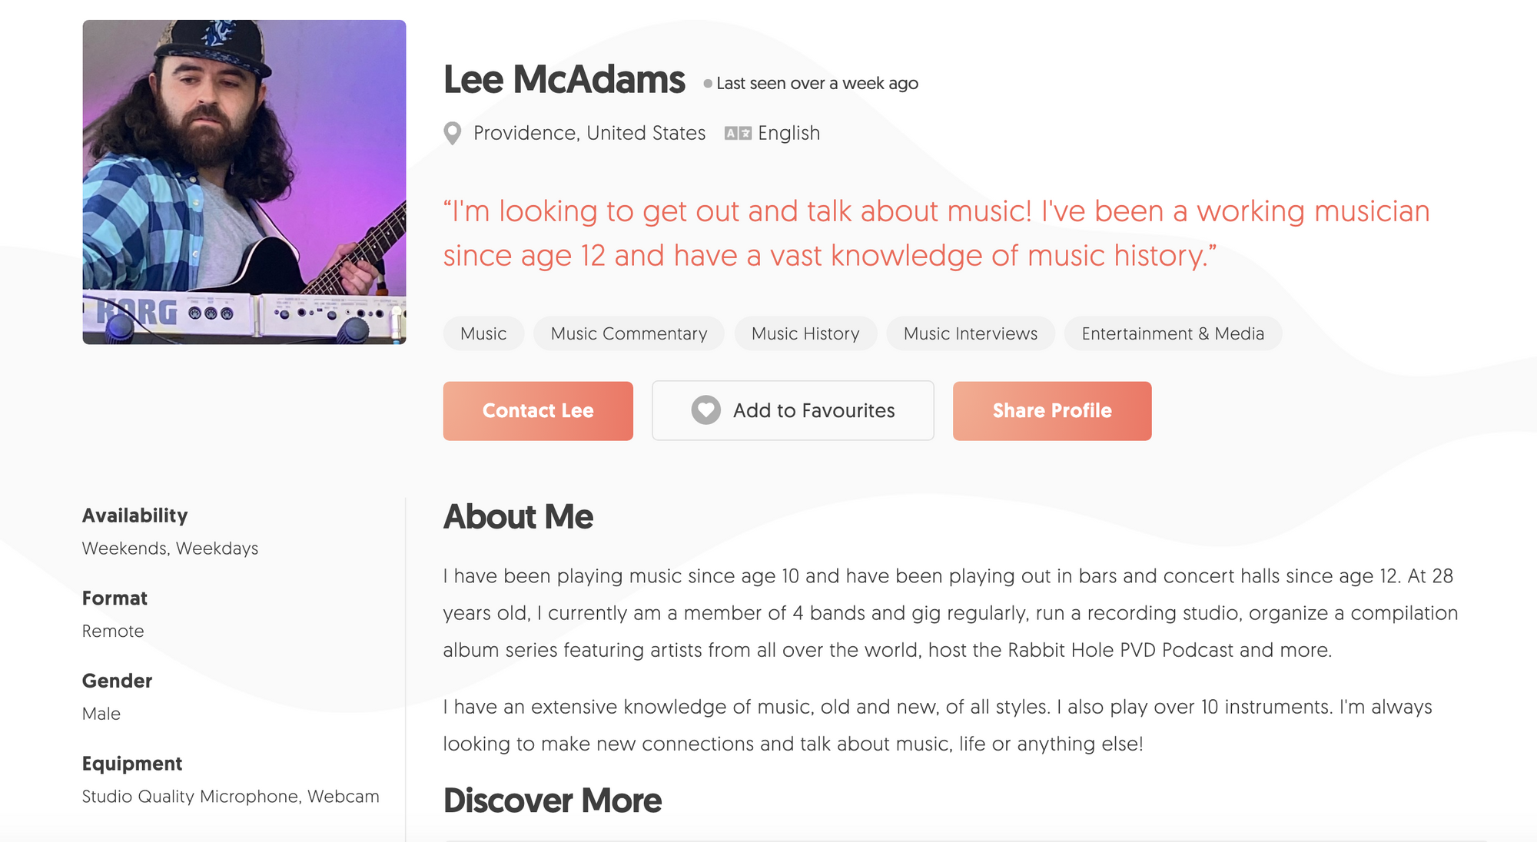Select the Music Interviews tag
This screenshot has width=1537, height=842.
pyautogui.click(x=970, y=333)
